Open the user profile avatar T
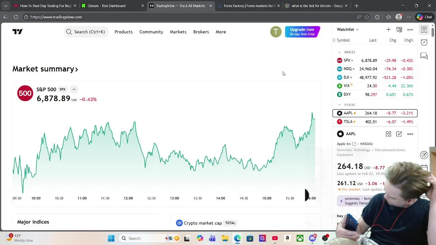Viewport: 436px width, 245px height. pyautogui.click(x=276, y=32)
